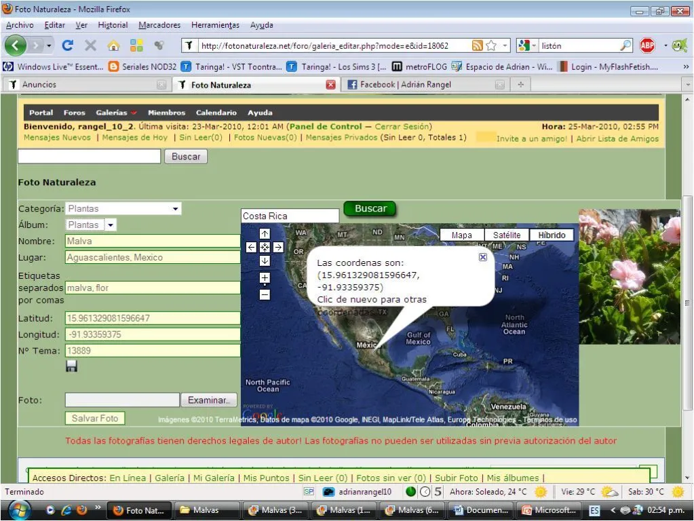Open Malvas folder in taskbar
This screenshot has height=521, width=694.
(207, 510)
